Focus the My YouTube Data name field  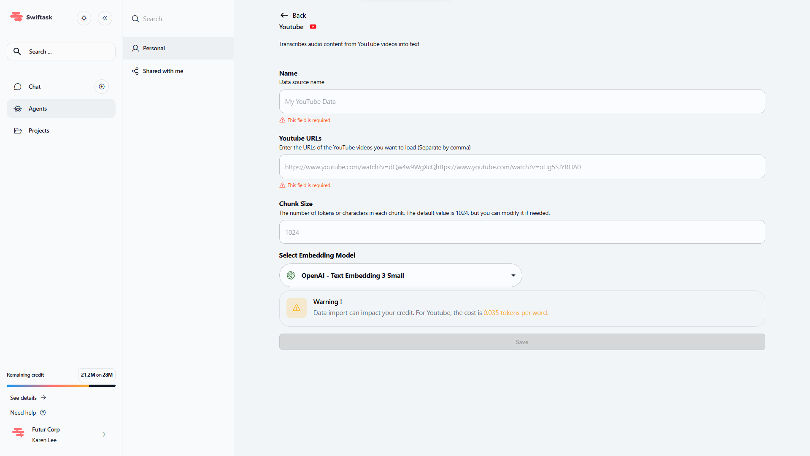coord(522,101)
